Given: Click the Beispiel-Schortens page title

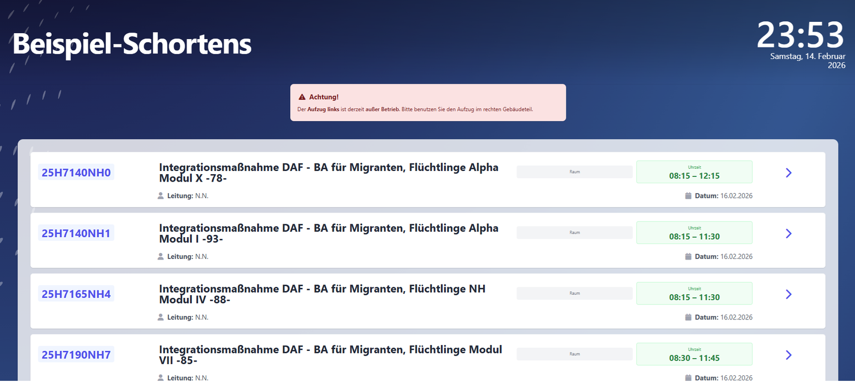Looking at the screenshot, I should [x=132, y=44].
